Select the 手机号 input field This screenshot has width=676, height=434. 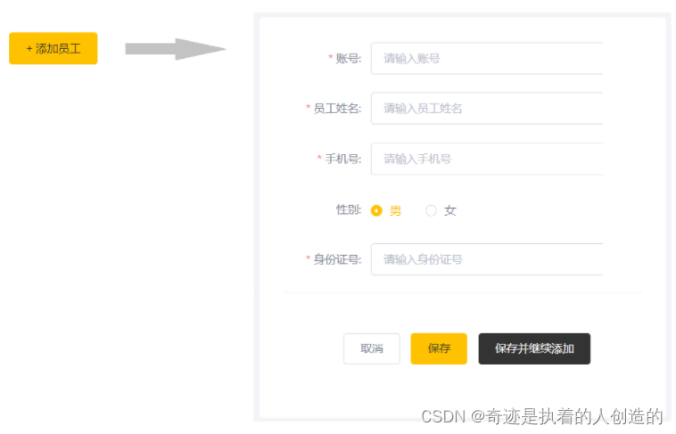point(487,159)
